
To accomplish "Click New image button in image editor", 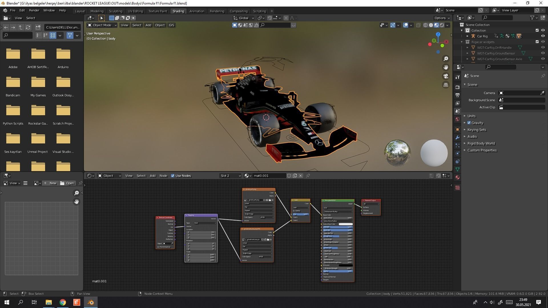I will (50, 183).
